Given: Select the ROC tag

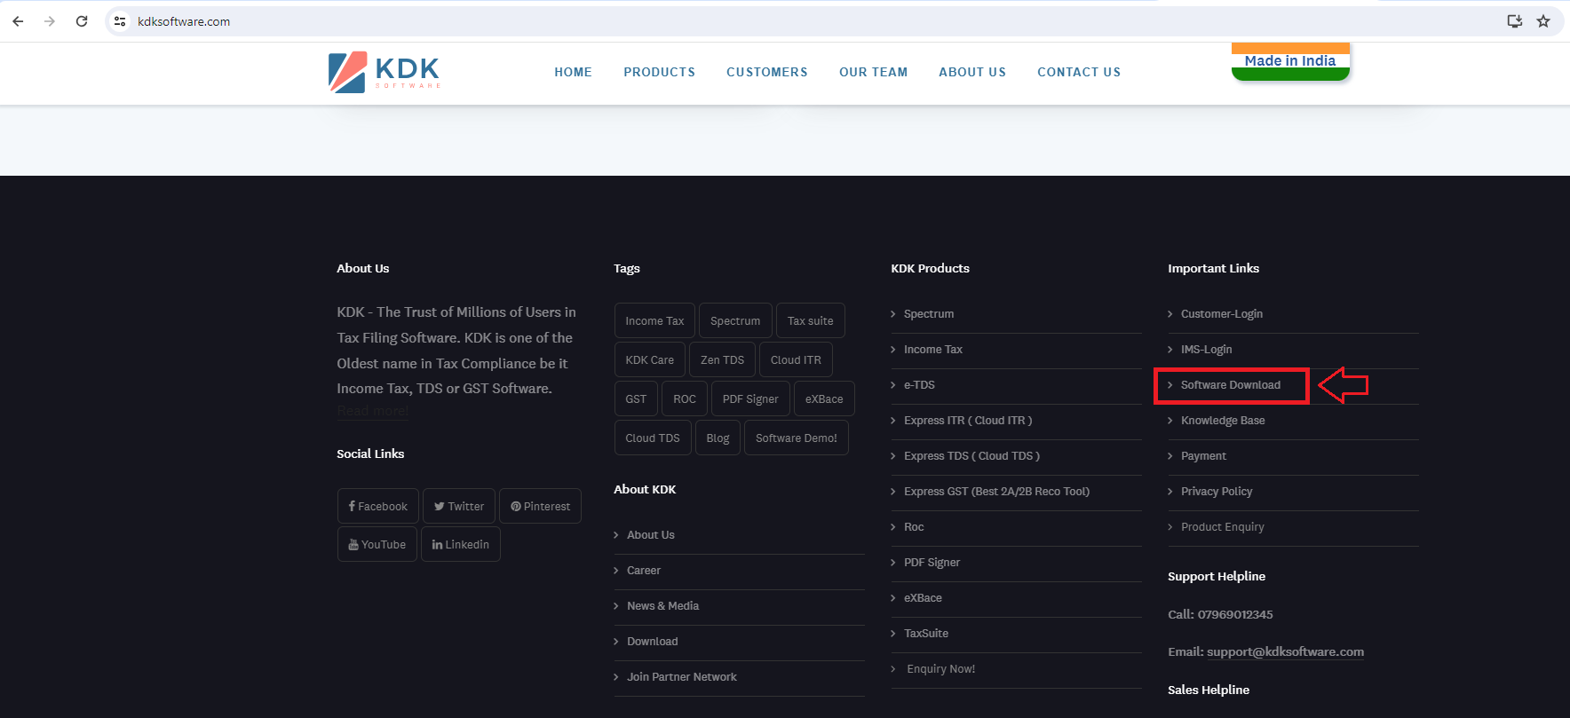Looking at the screenshot, I should (x=685, y=398).
